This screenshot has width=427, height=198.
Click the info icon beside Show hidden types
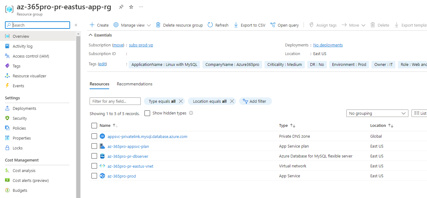pos(191,113)
